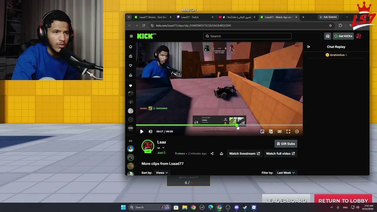Open File Explorer from taskbar
This screenshot has height=212, width=377.
click(185, 207)
